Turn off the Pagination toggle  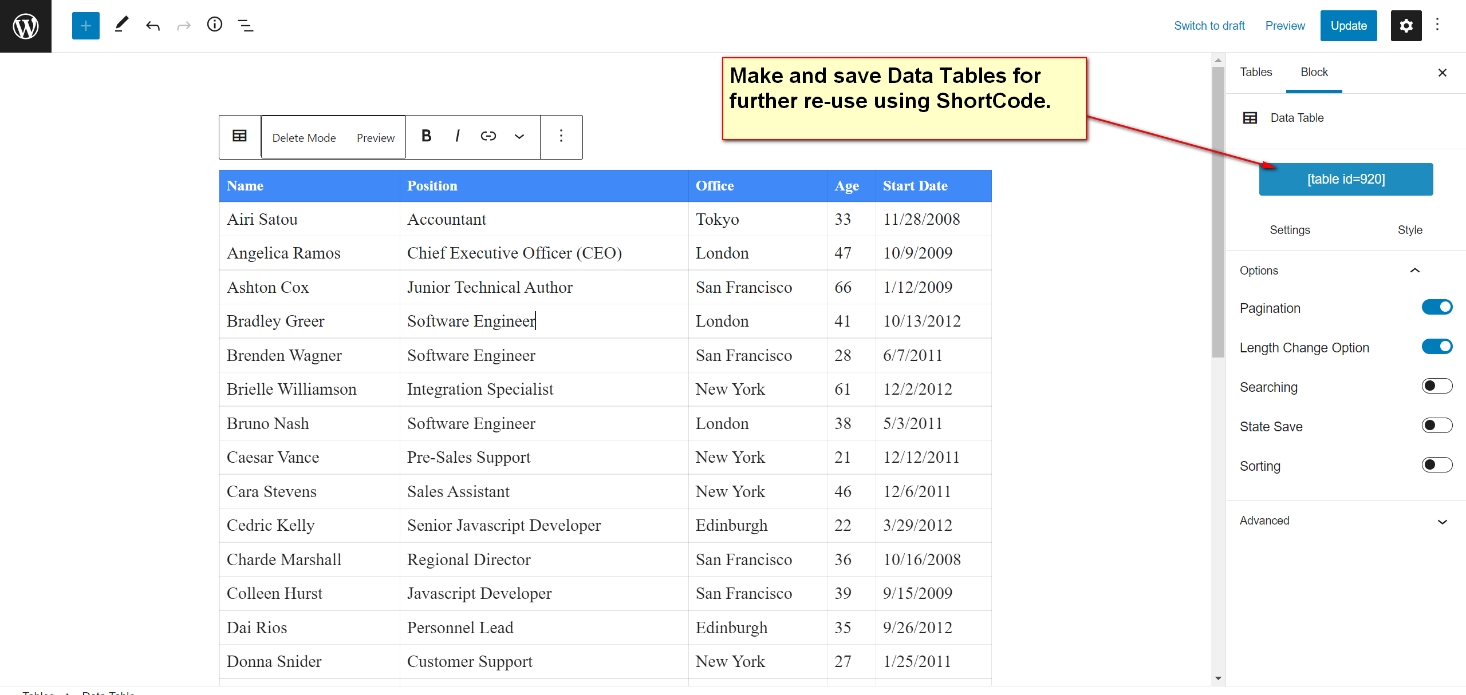pyautogui.click(x=1437, y=308)
